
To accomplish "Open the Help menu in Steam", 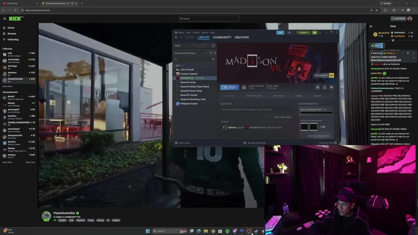I will [213, 33].
